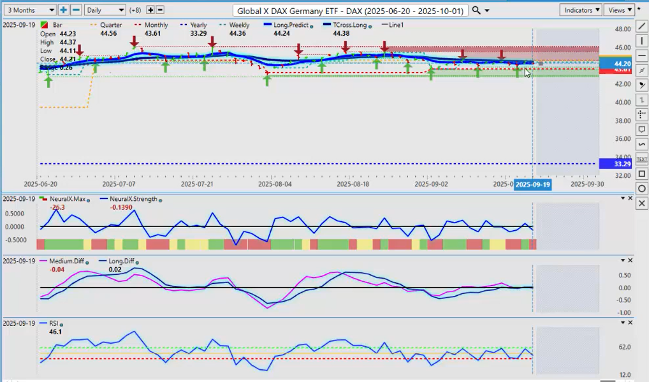
Task: Click the X delete drawings tool
Action: [641, 203]
